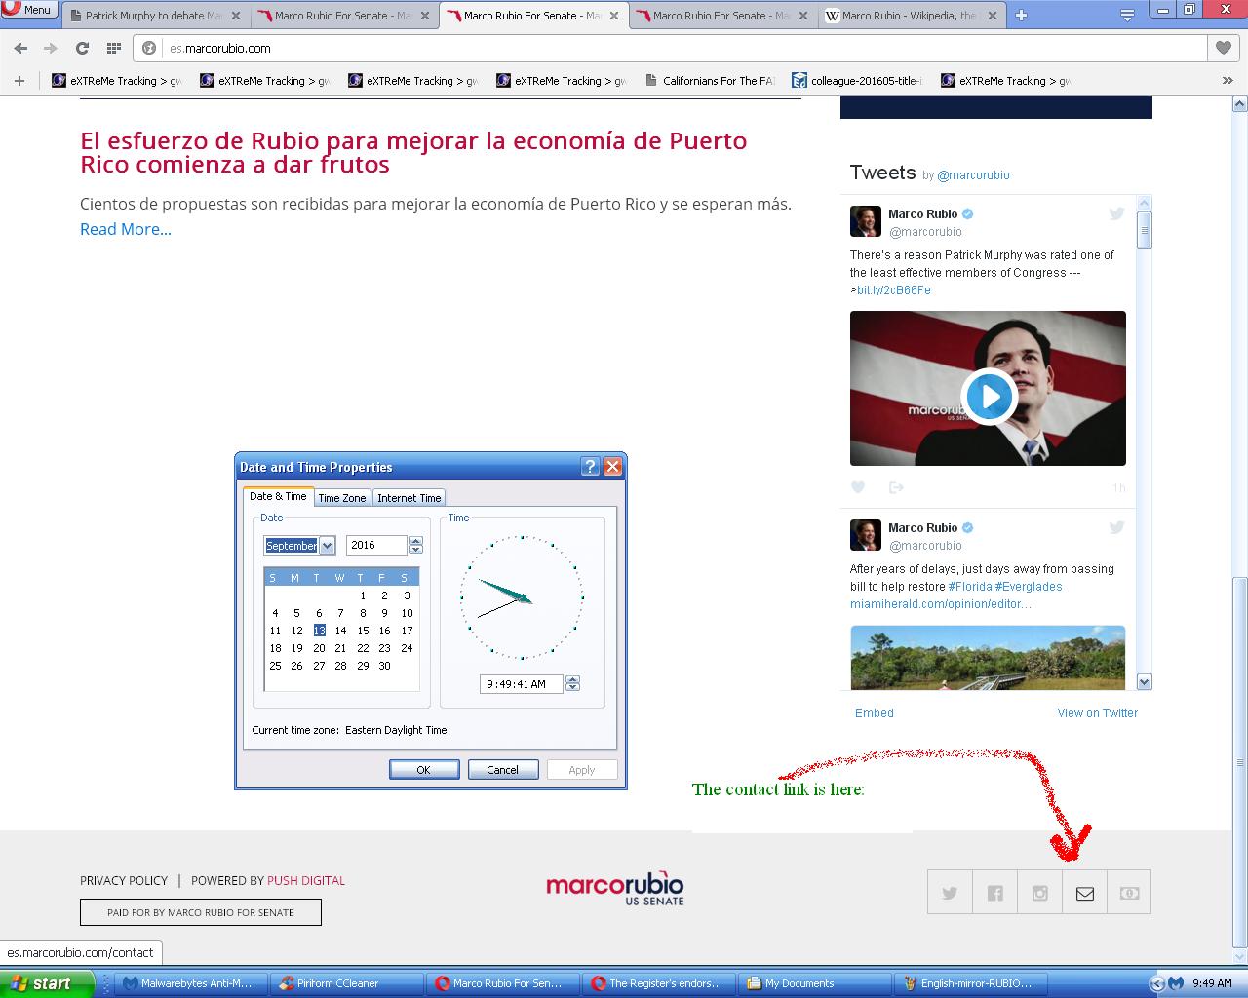Click the time field showing 9:49:41 AM
The height and width of the screenshot is (998, 1248).
tap(522, 684)
